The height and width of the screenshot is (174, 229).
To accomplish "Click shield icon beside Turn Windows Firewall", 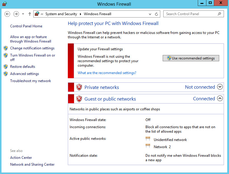I will click(x=6, y=55).
